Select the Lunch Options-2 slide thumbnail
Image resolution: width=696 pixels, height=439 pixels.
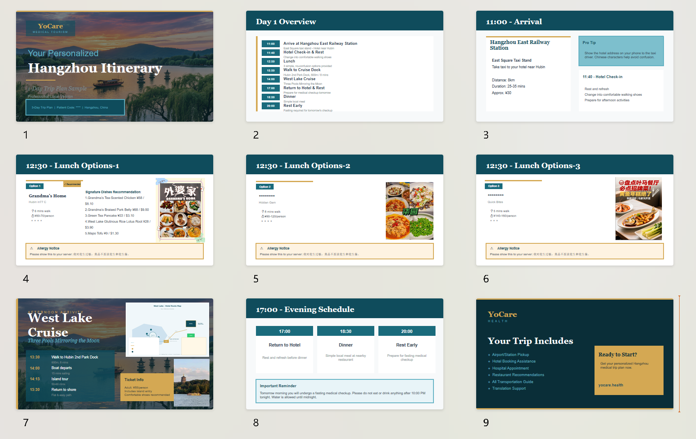click(345, 210)
